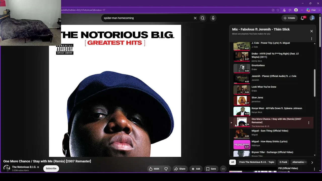Click the Ask button
Viewport: 322px width, 181px height.
[196, 169]
